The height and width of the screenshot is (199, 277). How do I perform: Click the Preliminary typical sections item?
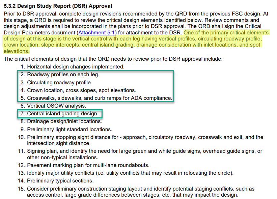(x=61, y=180)
